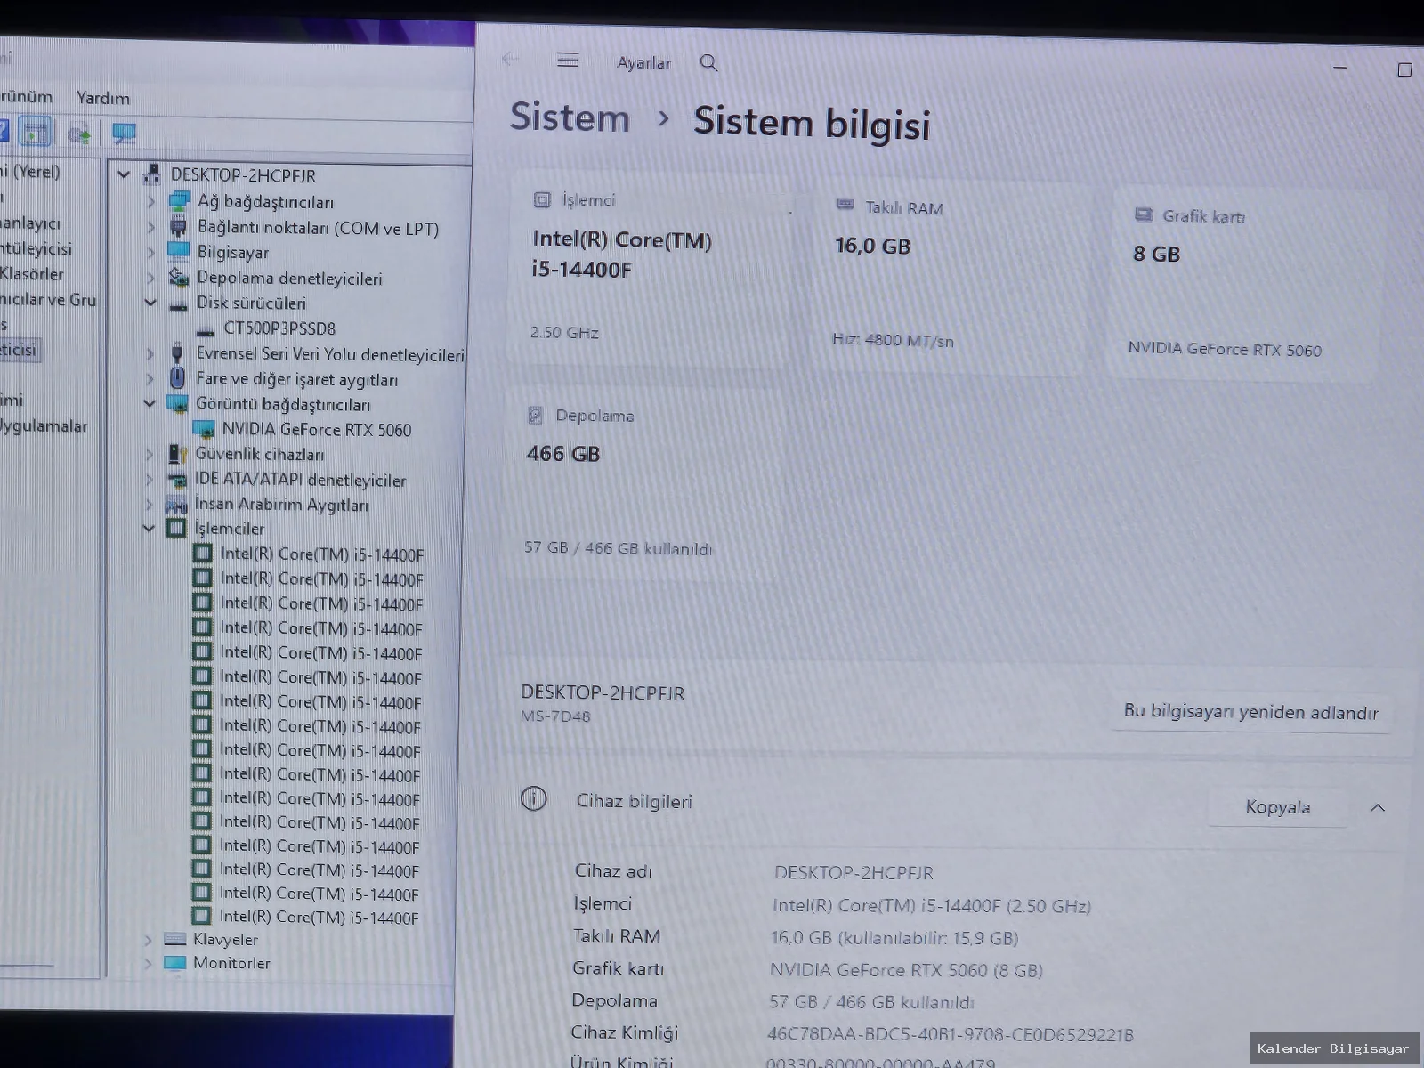Viewport: 1424px width, 1068px height.
Task: Click the mouse icon beside Fare ve diğer işaret aygıtları
Action: 177,378
